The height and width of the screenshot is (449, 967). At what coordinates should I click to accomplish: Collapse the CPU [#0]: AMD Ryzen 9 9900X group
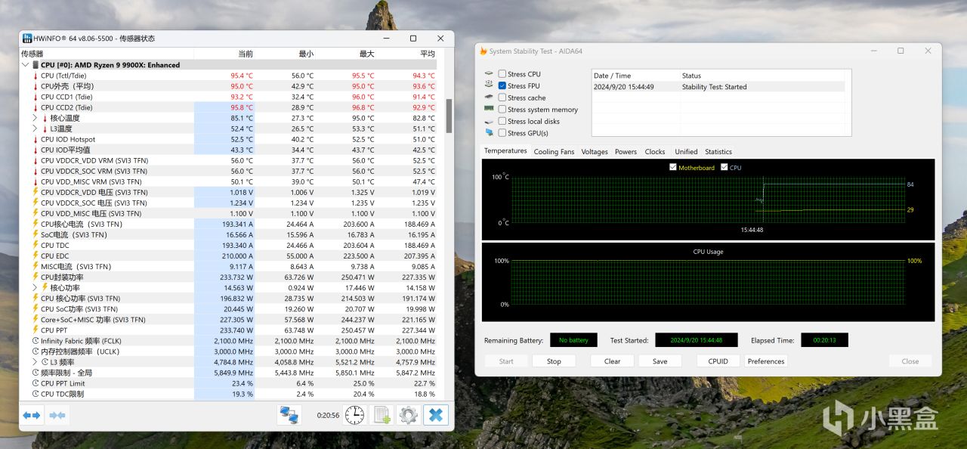pos(26,65)
